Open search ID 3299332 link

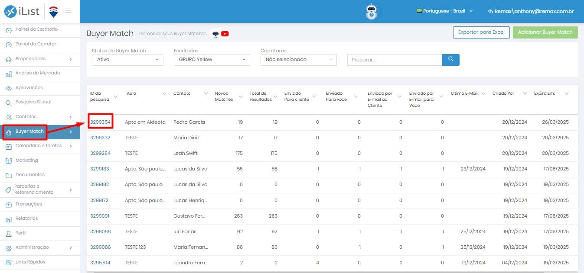(100, 138)
